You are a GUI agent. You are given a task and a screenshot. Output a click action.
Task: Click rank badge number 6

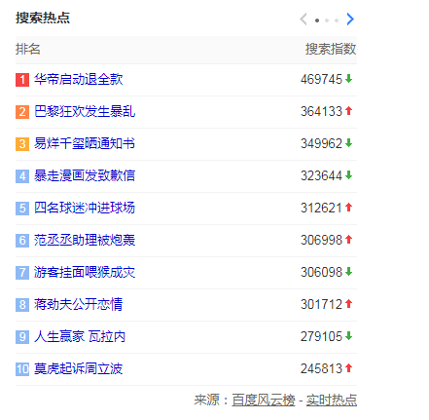point(22,241)
